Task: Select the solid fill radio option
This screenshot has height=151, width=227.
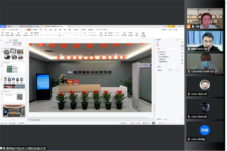Action: pos(159,52)
